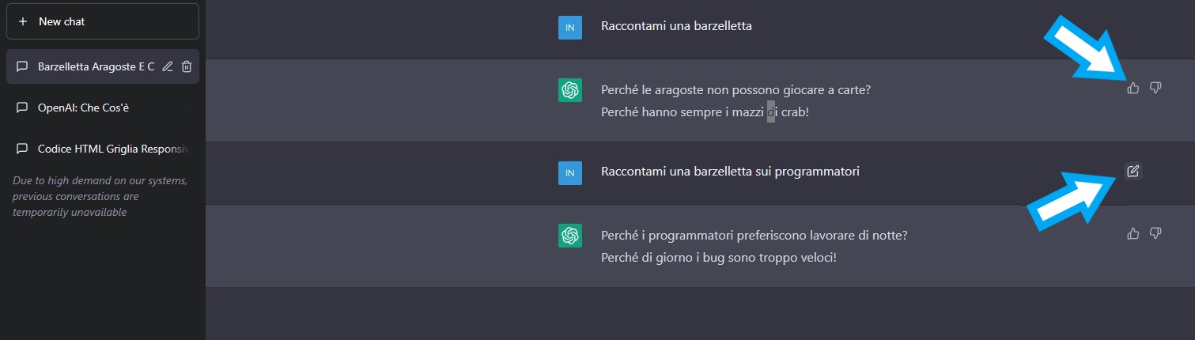Click chat icon next to Codice HTML Griglia
Viewport: 1195px width, 340px height.
(22, 149)
